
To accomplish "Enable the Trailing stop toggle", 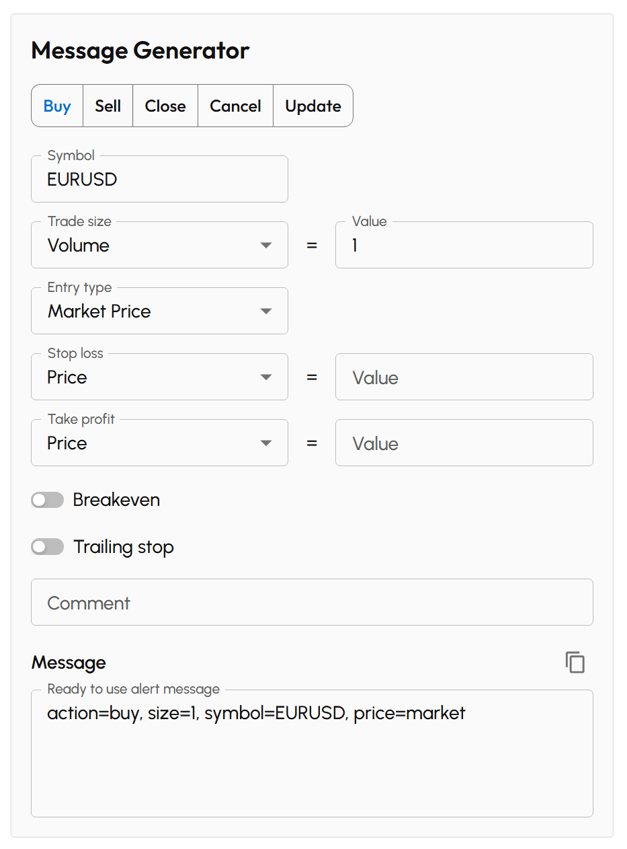I will tap(47, 546).
